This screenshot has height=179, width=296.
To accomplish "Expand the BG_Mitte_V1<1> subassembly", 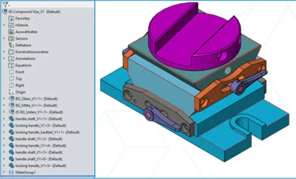I will pos(4,105).
